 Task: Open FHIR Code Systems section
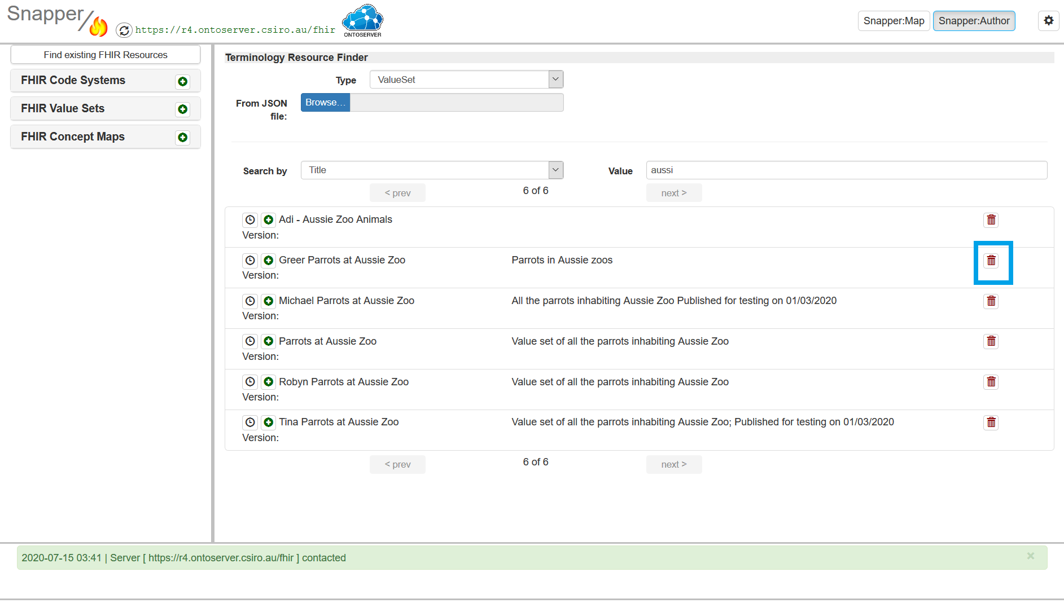(x=106, y=81)
